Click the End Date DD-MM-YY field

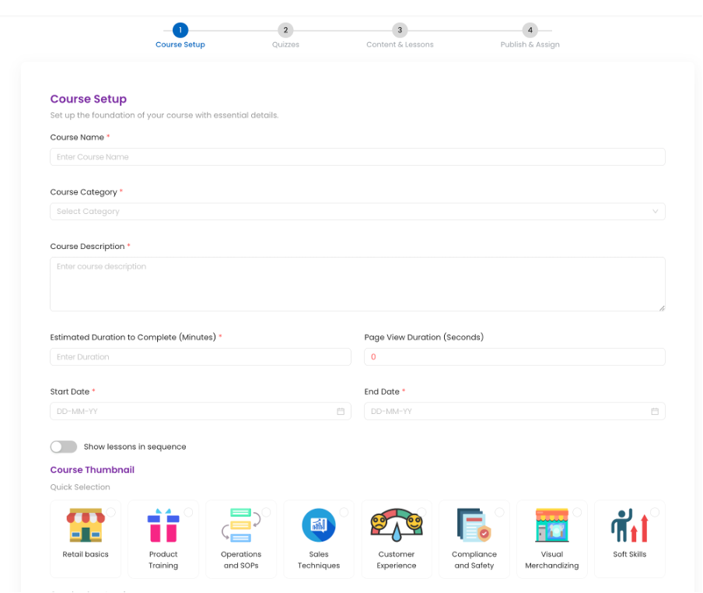[x=515, y=412]
